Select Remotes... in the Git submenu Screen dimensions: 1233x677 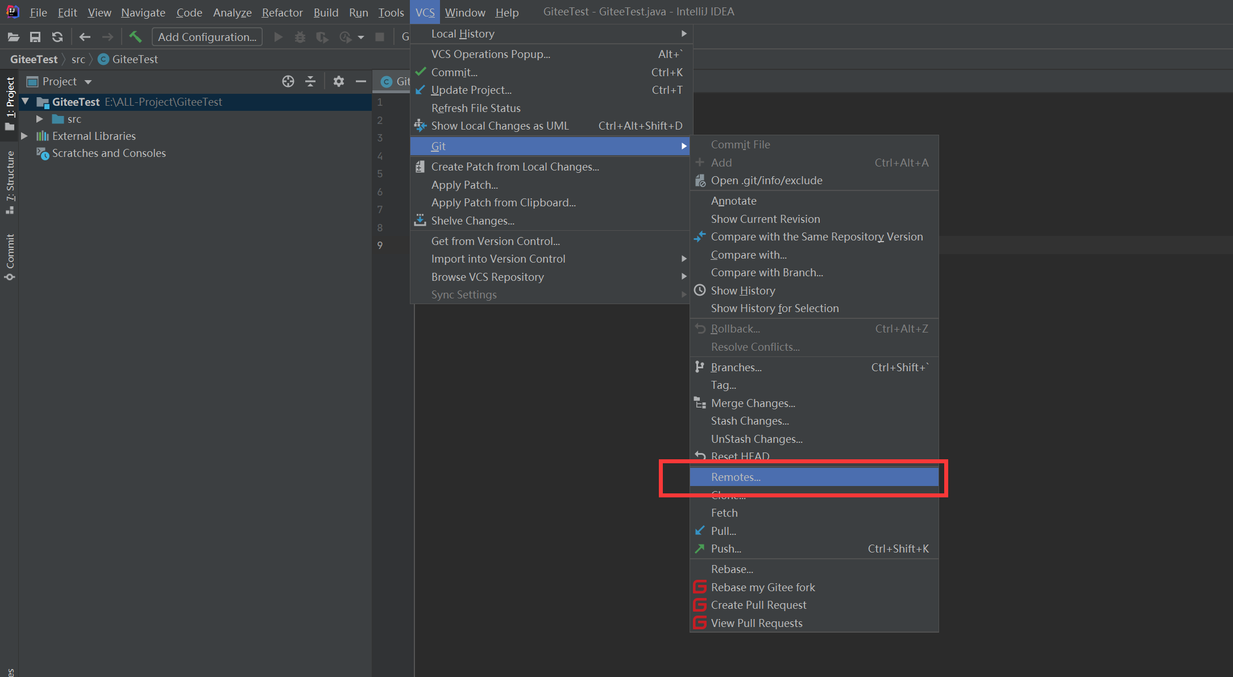pos(814,477)
